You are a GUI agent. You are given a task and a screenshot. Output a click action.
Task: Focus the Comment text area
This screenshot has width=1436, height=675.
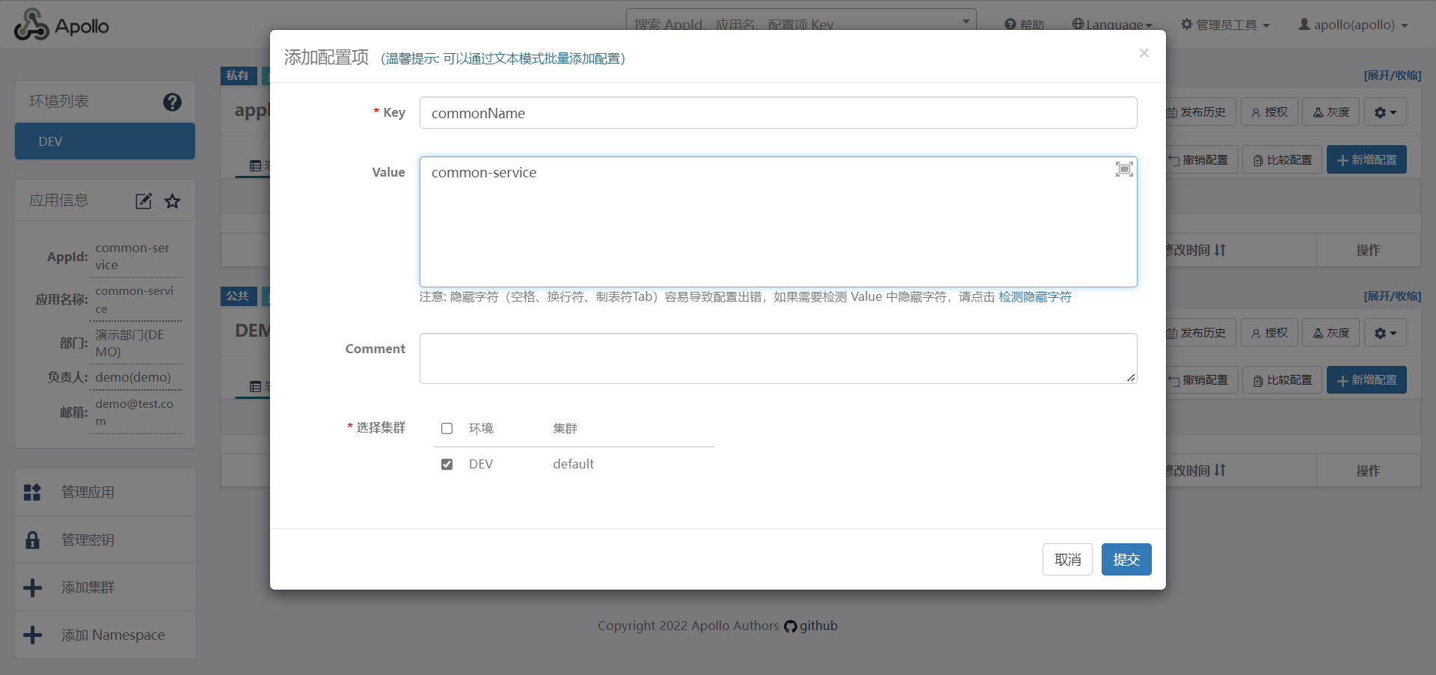778,358
